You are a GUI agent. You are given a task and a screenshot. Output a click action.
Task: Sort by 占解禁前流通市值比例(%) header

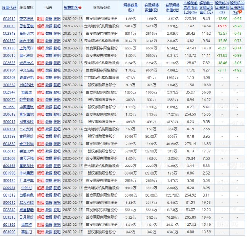point(190,8)
